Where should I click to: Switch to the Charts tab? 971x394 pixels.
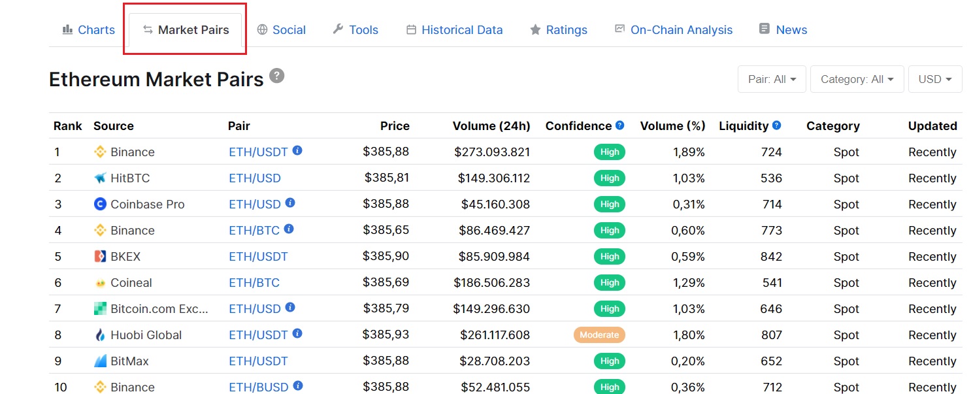click(x=88, y=30)
